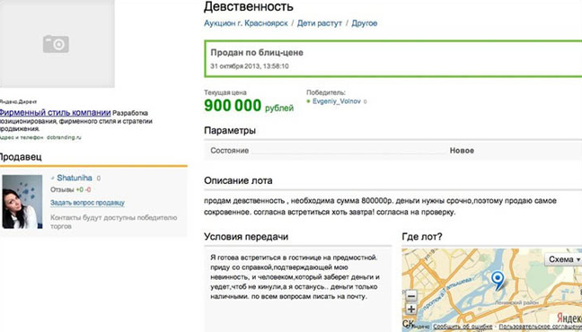582x332 pixels.
Task: Open seller profile Shatuniha
Action: click(x=75, y=178)
